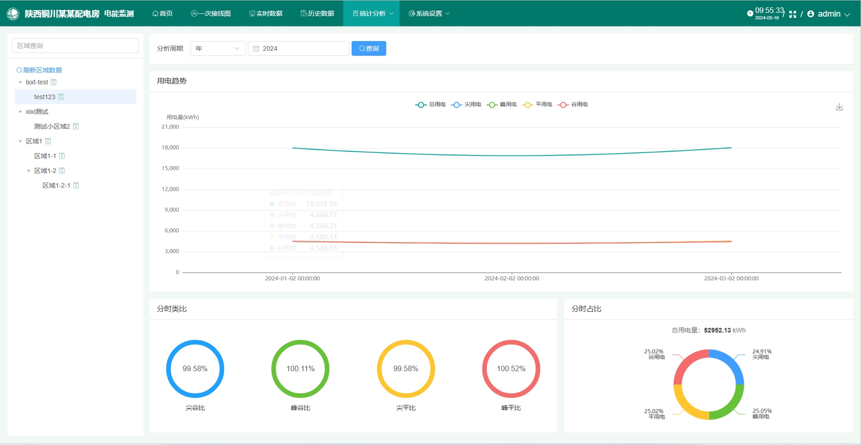Click the admin user avatar icon

(811, 14)
